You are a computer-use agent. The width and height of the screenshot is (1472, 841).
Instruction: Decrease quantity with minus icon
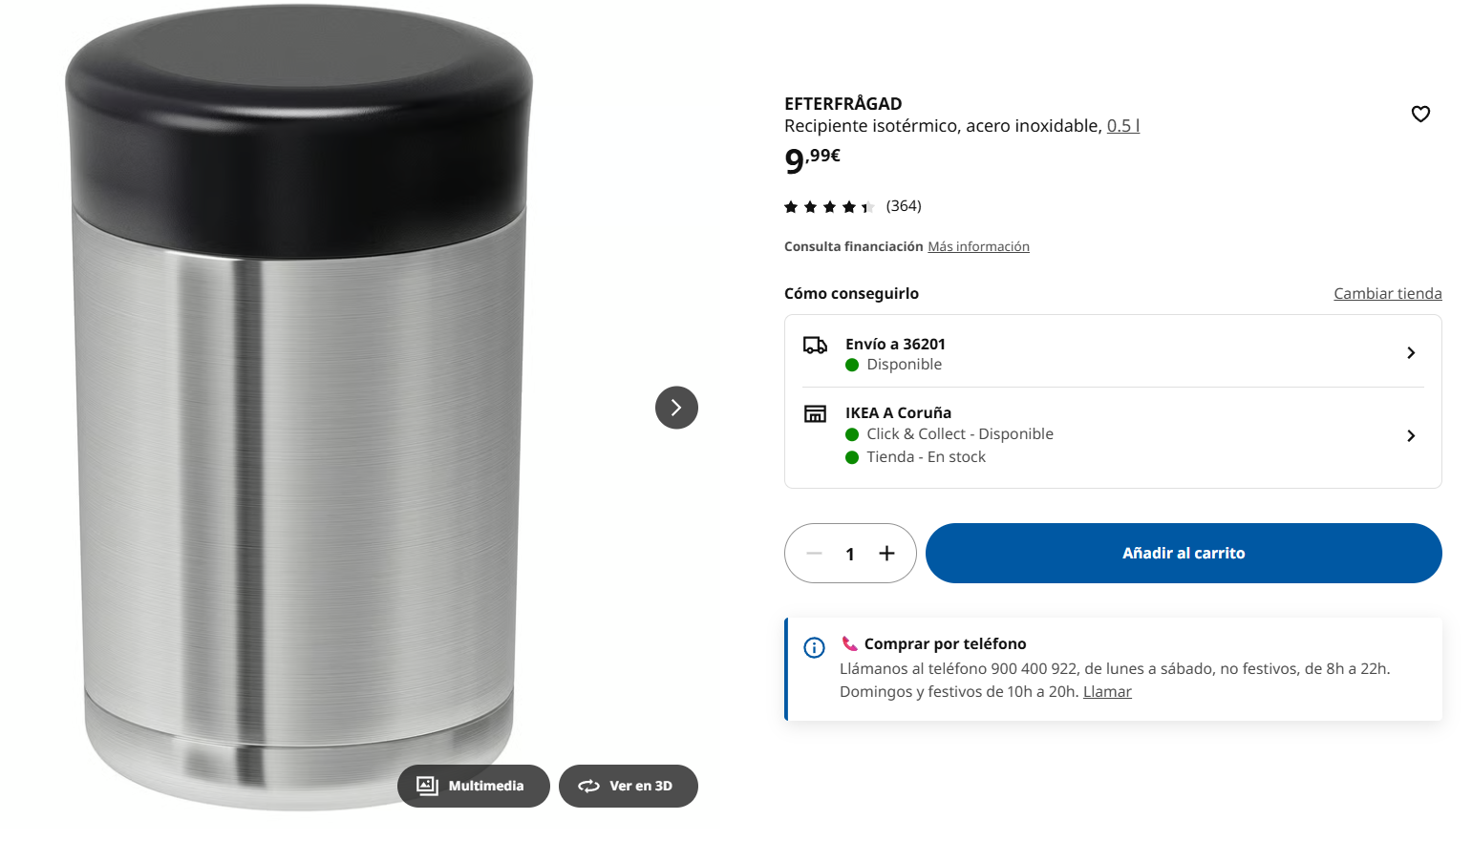(814, 554)
